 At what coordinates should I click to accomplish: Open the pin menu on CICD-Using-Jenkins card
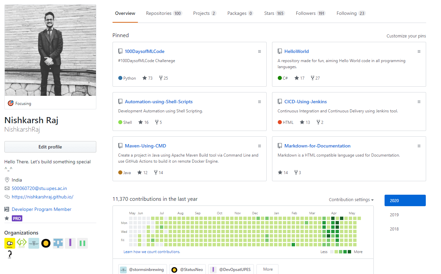[419, 102]
